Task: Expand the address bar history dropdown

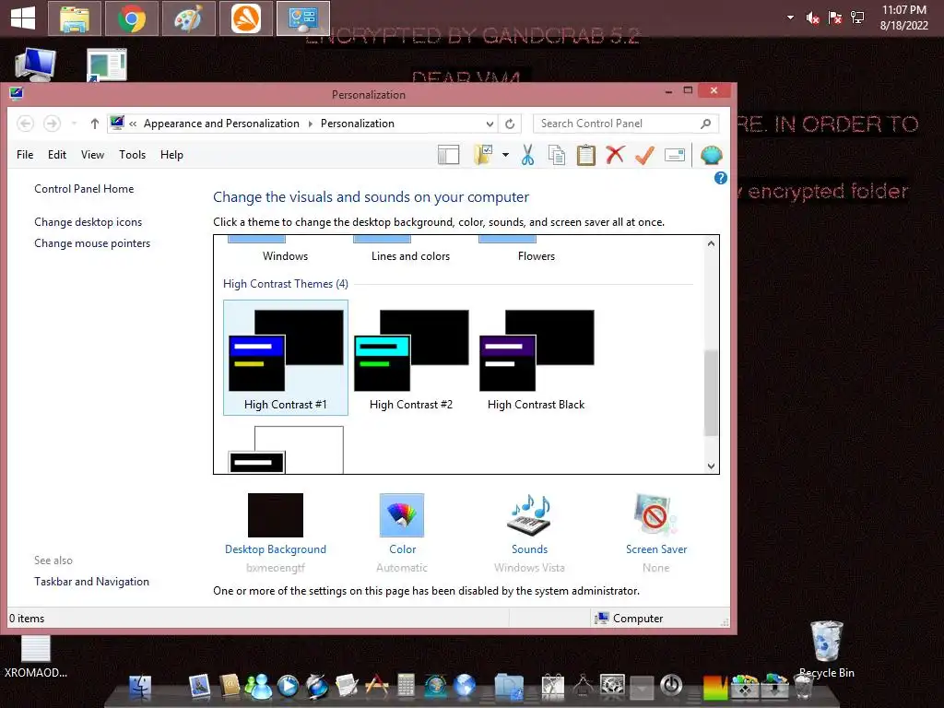Action: [x=490, y=124]
